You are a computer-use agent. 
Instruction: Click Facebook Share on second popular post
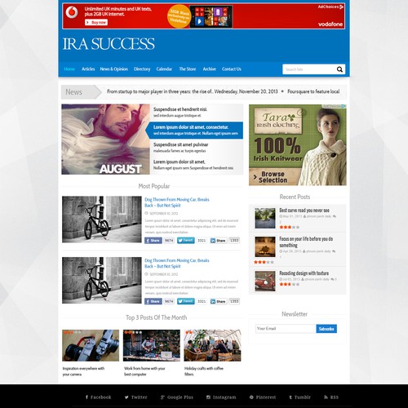153,301
